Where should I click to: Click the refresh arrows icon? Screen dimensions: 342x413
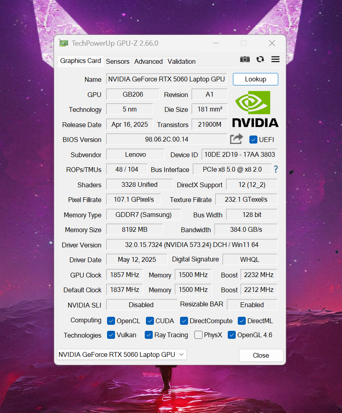260,59
